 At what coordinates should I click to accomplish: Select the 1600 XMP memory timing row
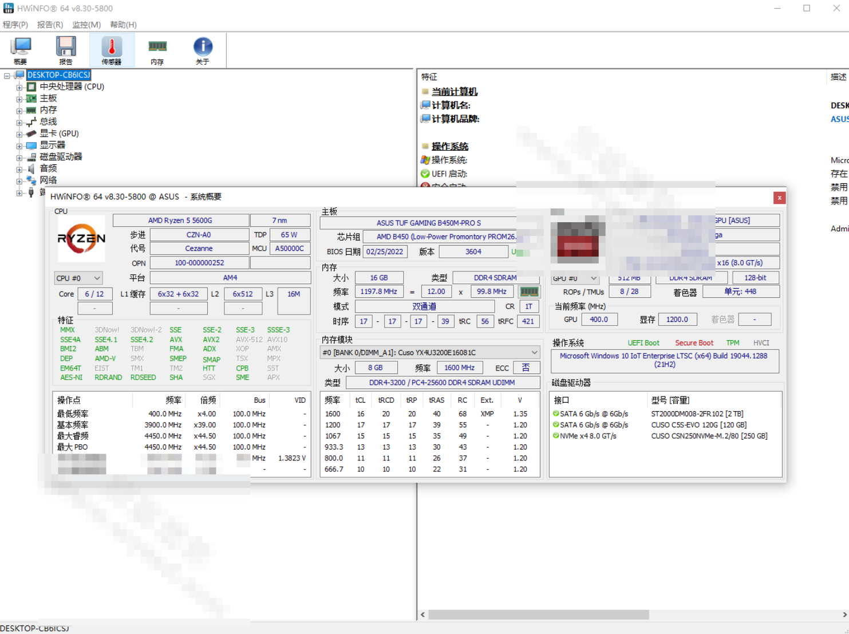tap(430, 414)
